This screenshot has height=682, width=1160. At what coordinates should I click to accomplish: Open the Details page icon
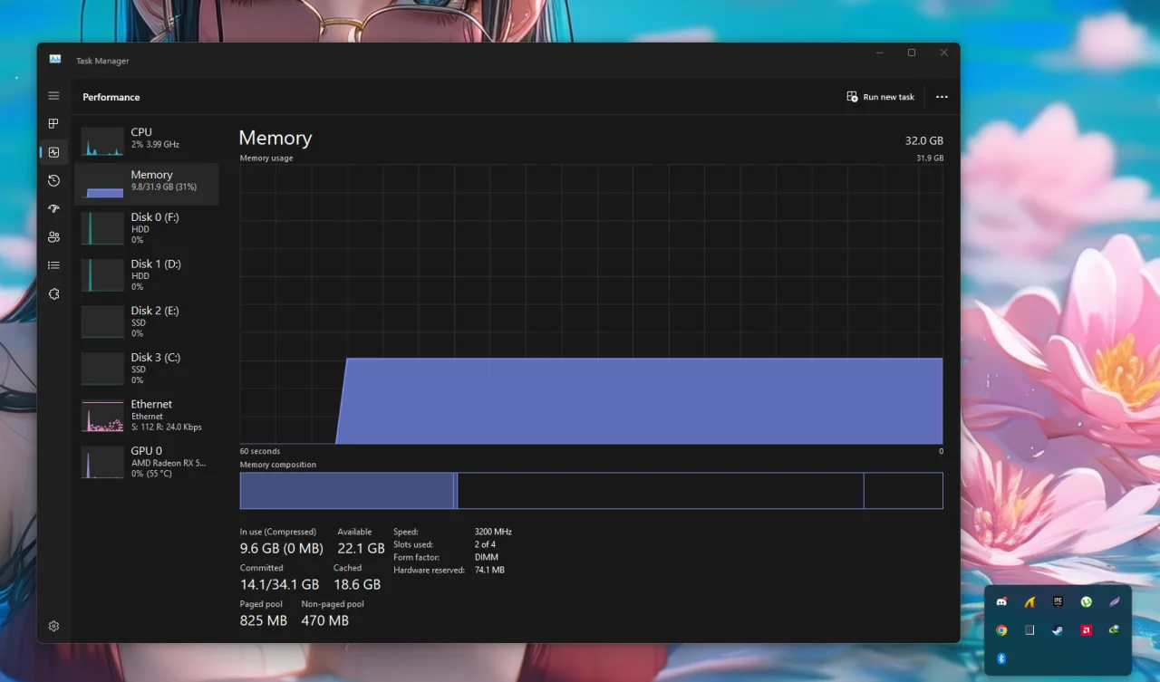(53, 265)
